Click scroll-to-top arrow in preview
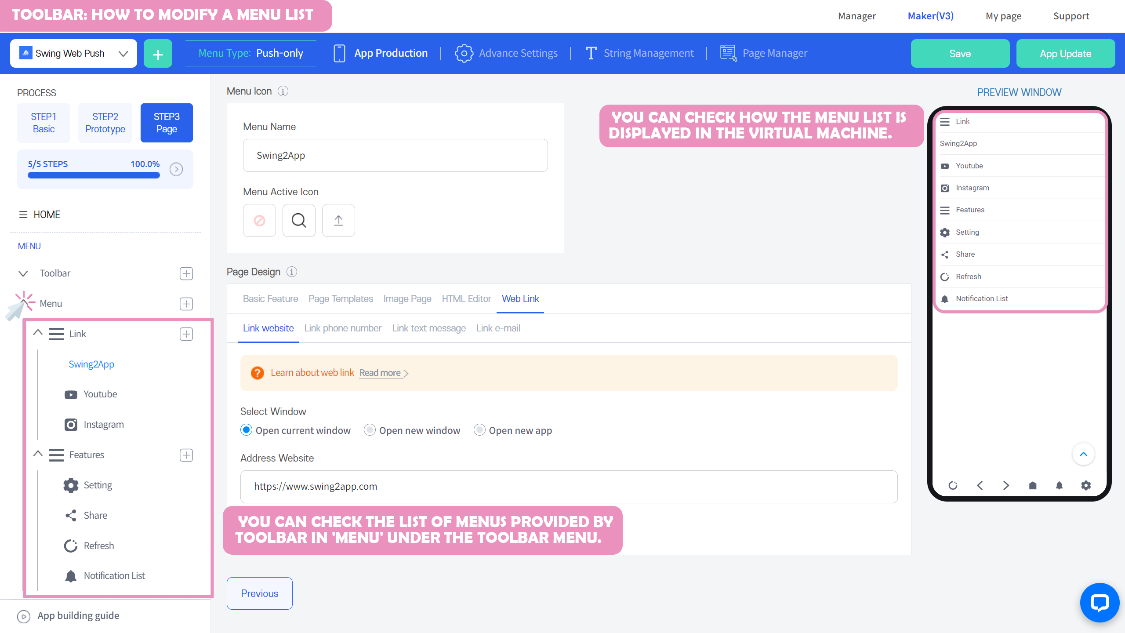The image size is (1125, 633). pyautogui.click(x=1084, y=454)
